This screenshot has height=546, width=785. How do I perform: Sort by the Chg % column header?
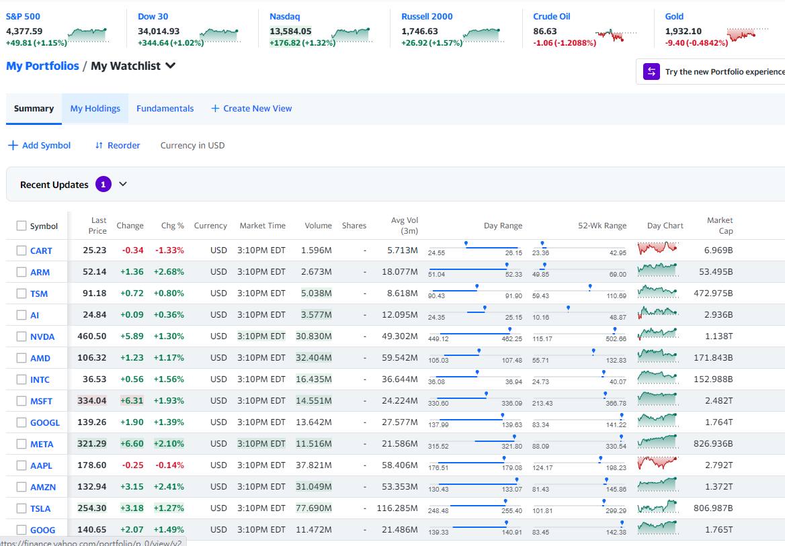172,226
